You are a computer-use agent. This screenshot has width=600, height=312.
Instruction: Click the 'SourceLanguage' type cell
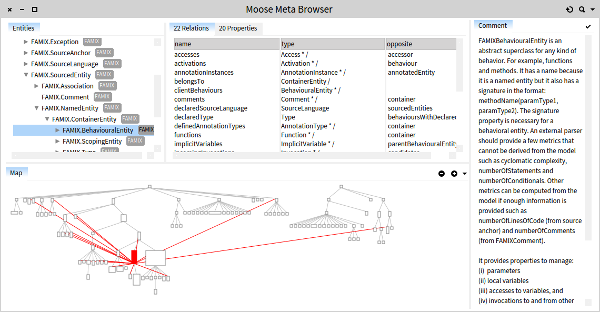tap(305, 108)
